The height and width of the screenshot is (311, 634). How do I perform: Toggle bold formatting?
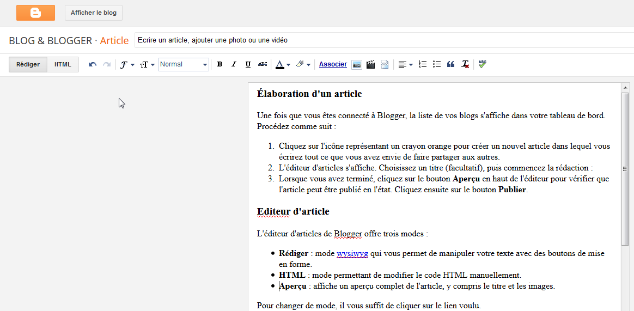[220, 64]
